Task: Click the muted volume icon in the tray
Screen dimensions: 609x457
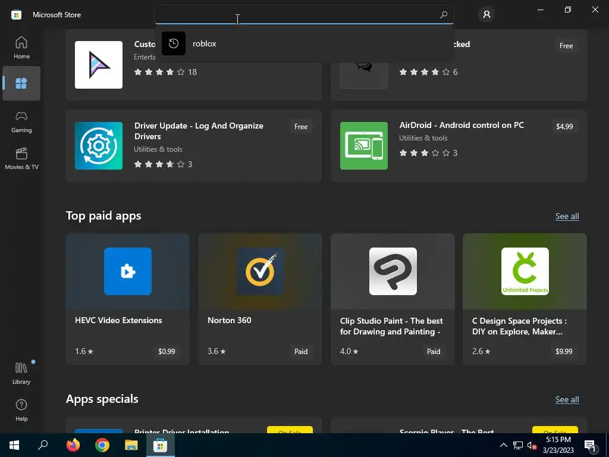Action: coord(532,445)
